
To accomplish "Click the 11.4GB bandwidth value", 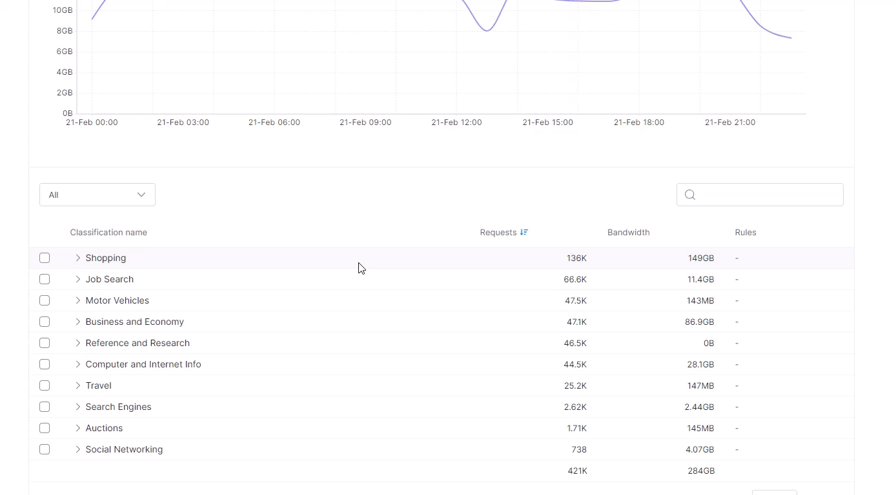I will click(701, 279).
